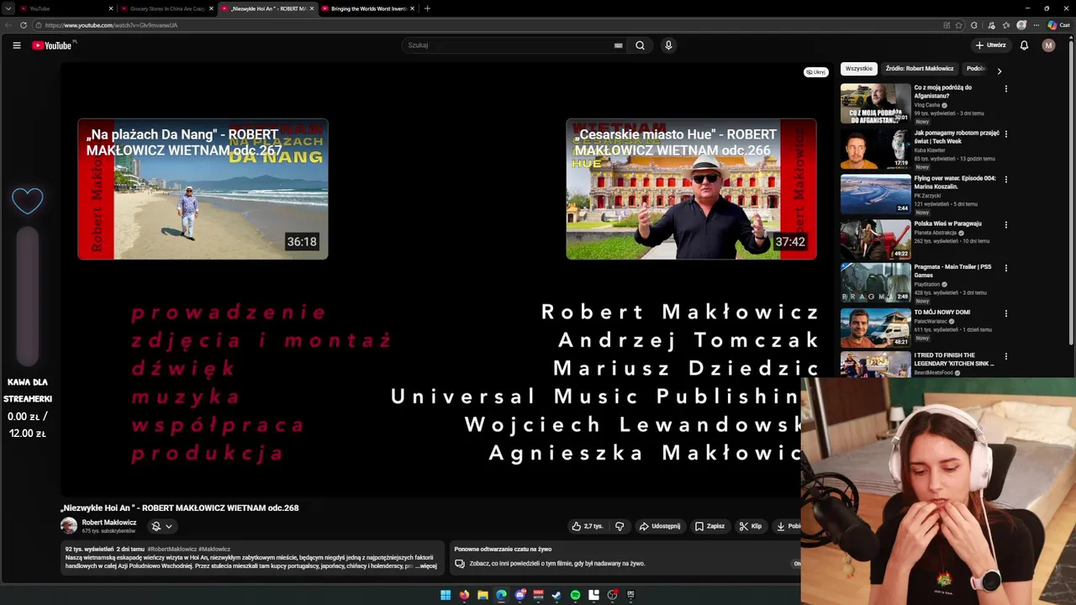Open tab search dropdown in browser
Image resolution: width=1076 pixels, height=605 pixels.
(8, 8)
